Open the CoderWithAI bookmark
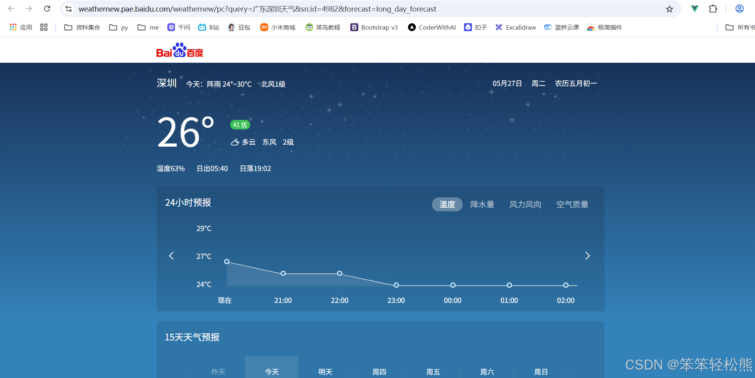Screen dimensions: 755x378 [x=432, y=27]
